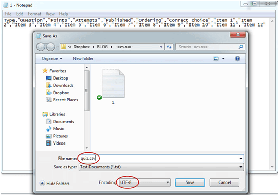
Task: Open the Edit menu in Notepad
Action: (x=20, y=14)
